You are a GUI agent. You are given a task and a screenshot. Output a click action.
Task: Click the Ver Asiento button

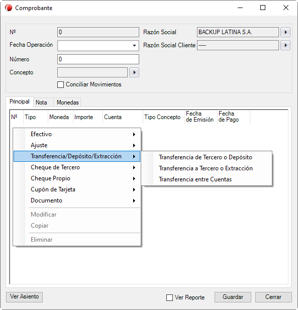coord(24,297)
